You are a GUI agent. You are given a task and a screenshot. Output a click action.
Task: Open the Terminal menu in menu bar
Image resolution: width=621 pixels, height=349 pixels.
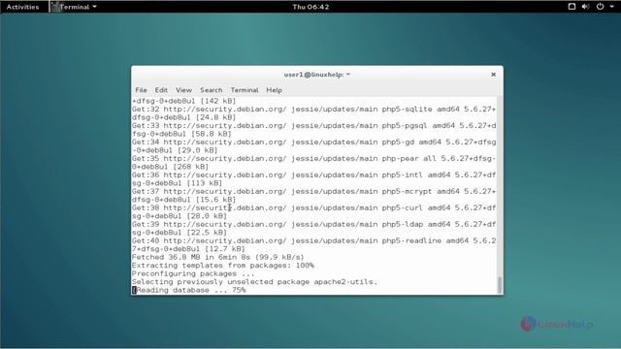tap(245, 90)
